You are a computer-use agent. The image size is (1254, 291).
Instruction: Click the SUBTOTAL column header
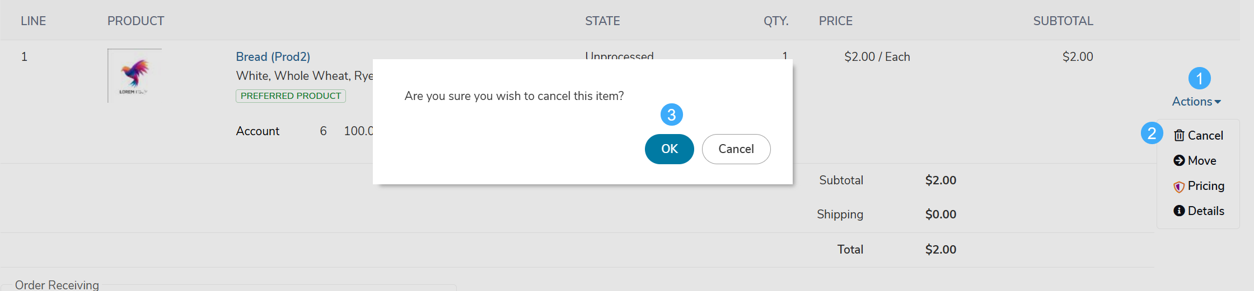1063,21
